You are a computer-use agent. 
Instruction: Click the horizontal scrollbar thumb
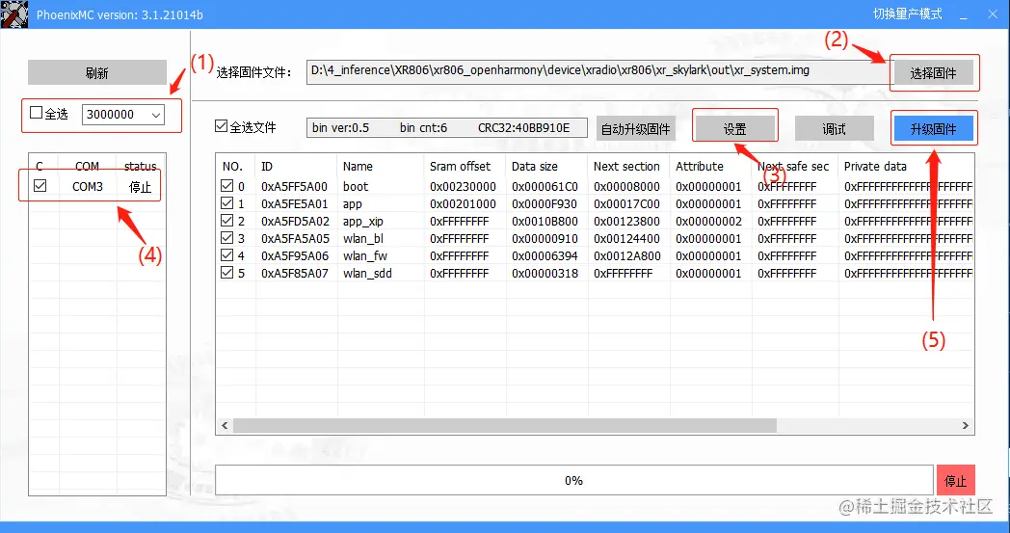tap(505, 425)
